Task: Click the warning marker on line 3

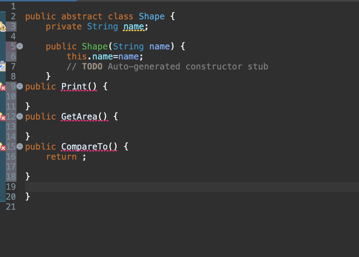Action: point(3,26)
